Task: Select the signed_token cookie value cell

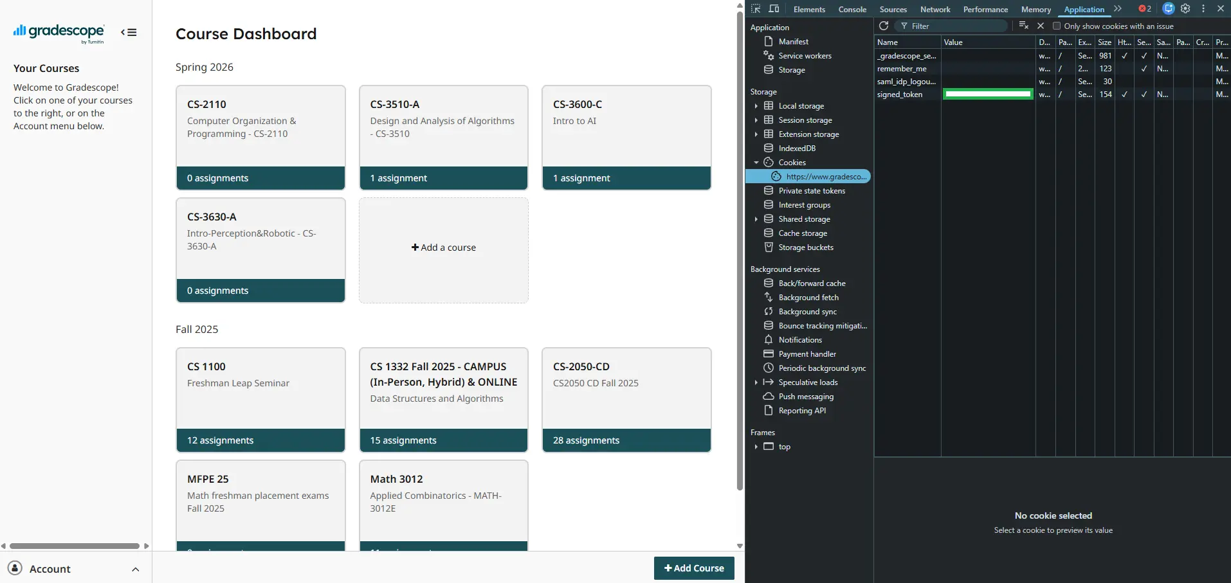Action: 988,94
